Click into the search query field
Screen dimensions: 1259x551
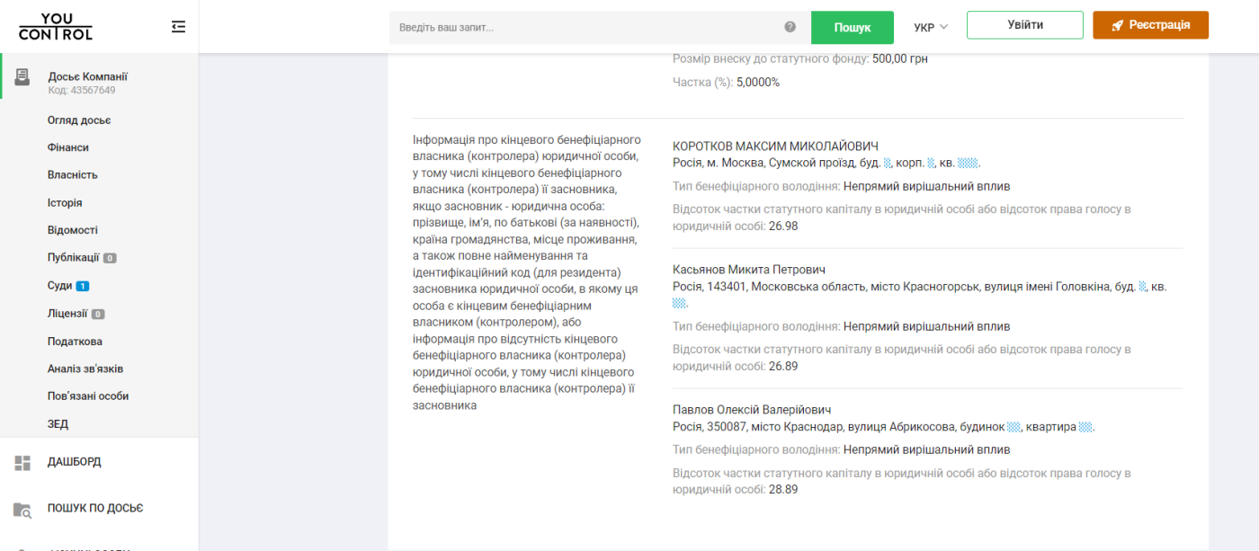click(585, 27)
